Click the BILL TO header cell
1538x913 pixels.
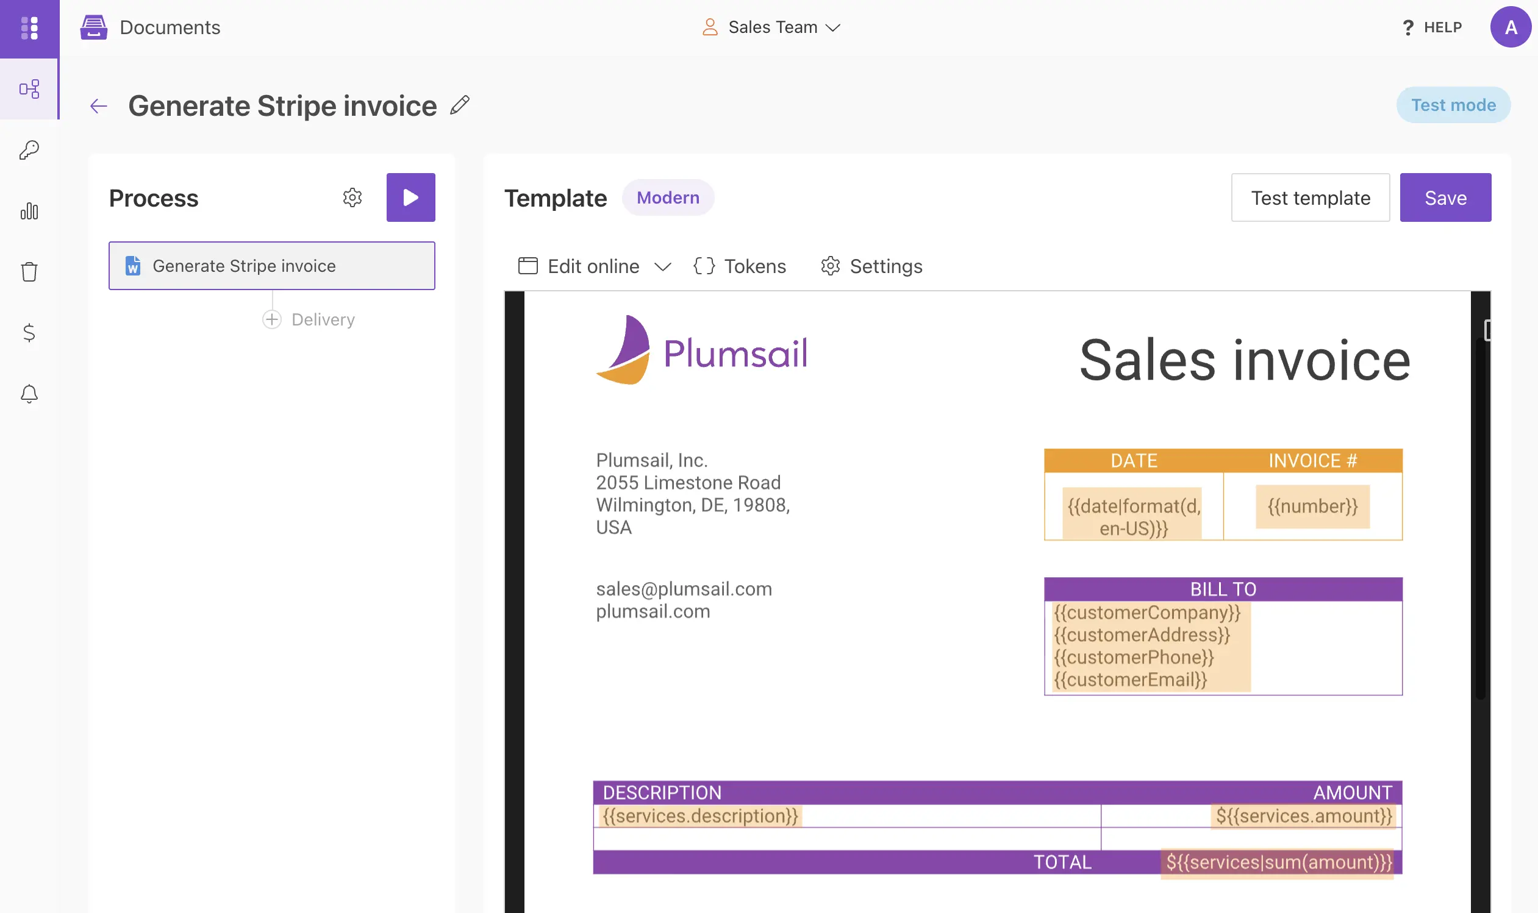1223,589
